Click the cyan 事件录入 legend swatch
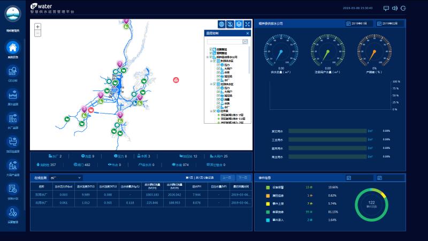Viewport: 428px width, 241px height. pos(268,220)
